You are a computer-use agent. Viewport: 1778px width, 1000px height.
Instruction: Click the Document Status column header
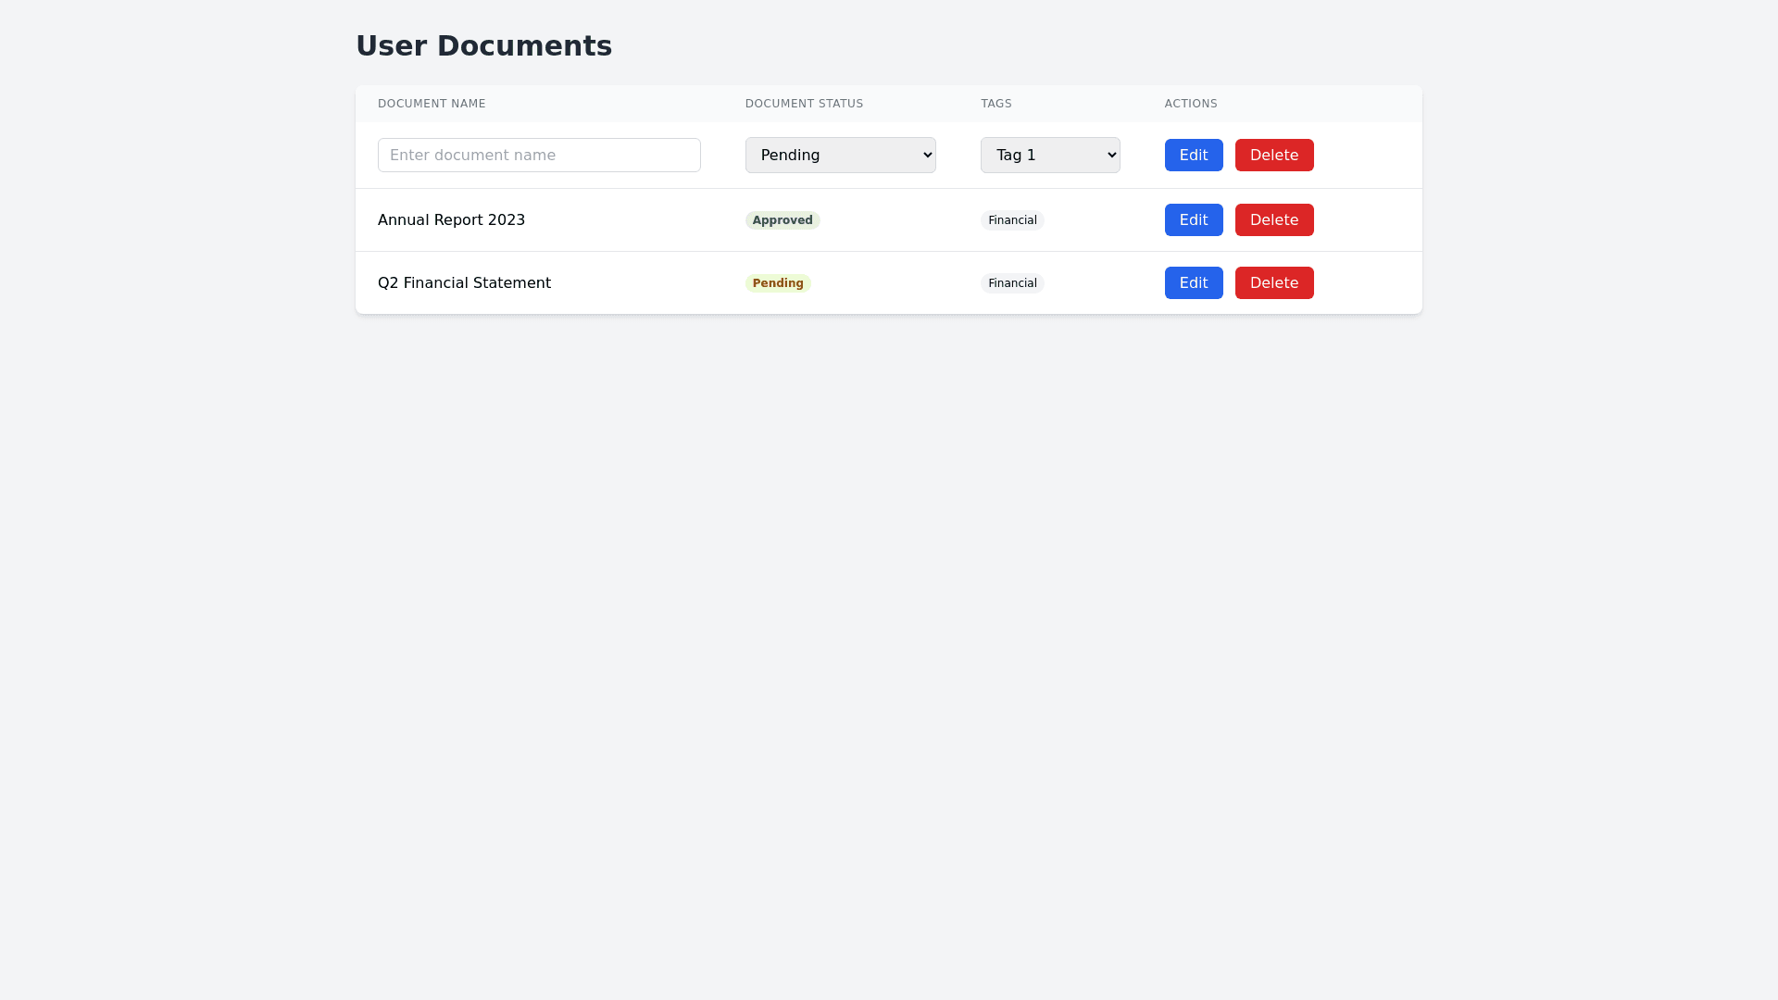click(x=804, y=104)
